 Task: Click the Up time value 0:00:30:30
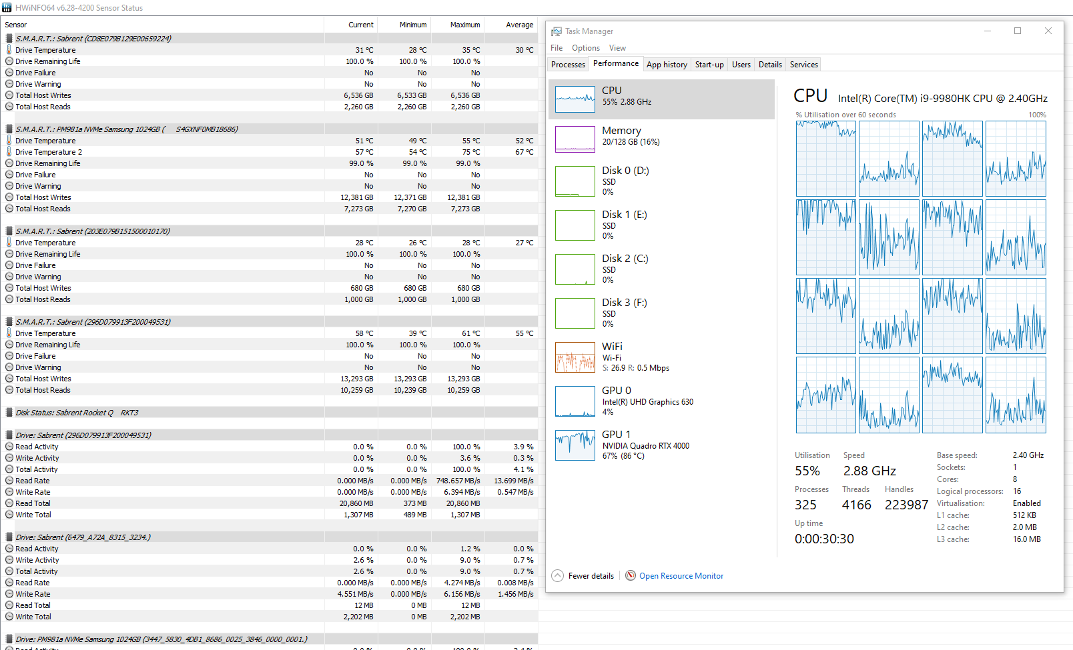click(824, 539)
